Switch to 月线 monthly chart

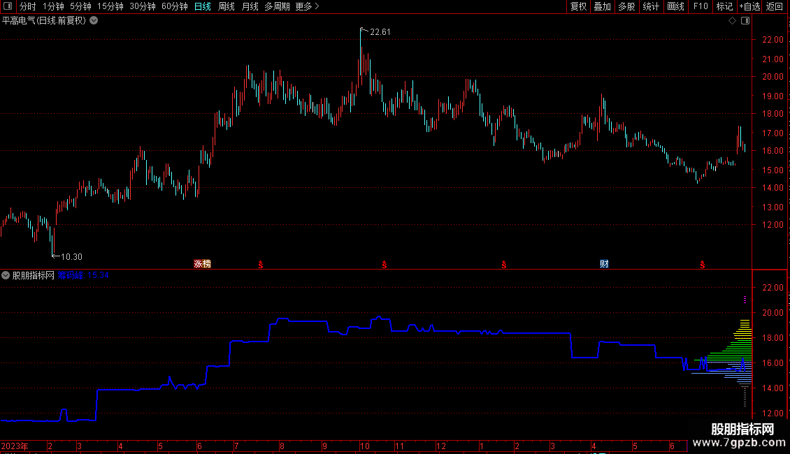[x=250, y=6]
